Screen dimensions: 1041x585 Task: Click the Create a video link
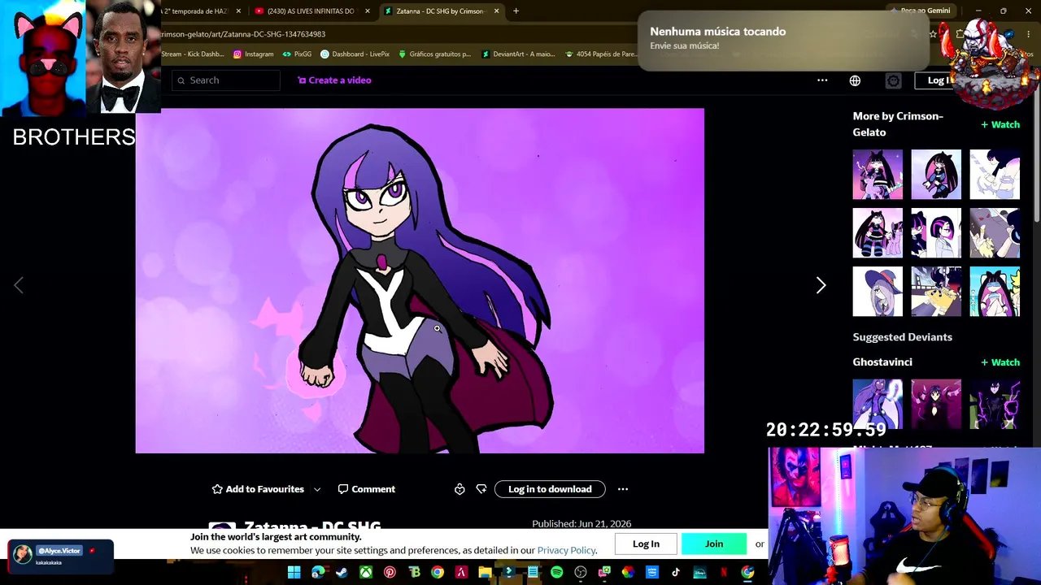(x=334, y=80)
